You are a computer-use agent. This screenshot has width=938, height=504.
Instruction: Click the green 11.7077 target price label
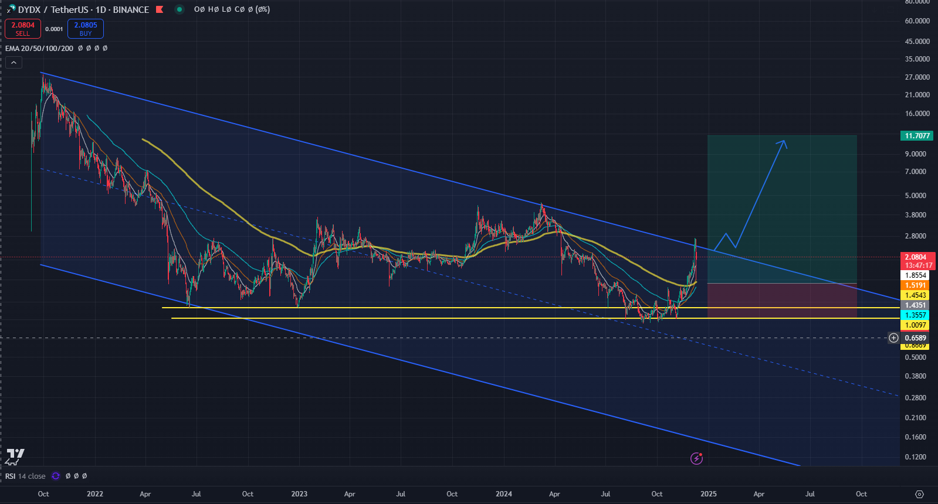[917, 135]
